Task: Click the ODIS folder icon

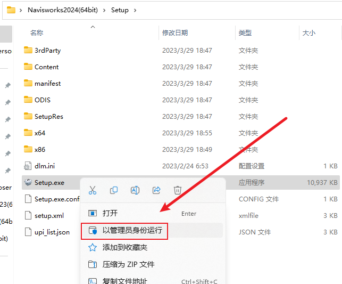Action: click(28, 100)
